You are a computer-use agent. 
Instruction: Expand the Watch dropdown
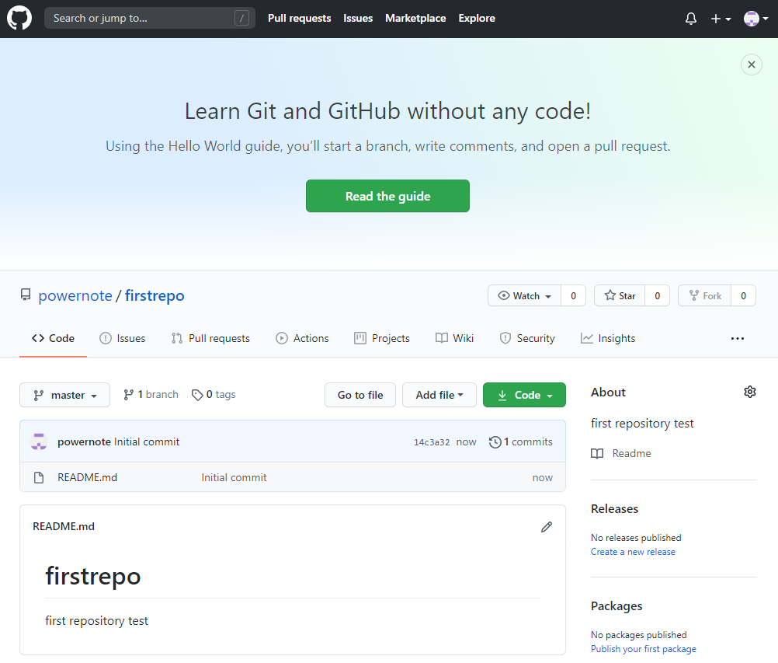coord(524,295)
